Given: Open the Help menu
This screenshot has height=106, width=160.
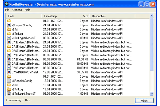Looking at the screenshot, I should tap(27, 10).
